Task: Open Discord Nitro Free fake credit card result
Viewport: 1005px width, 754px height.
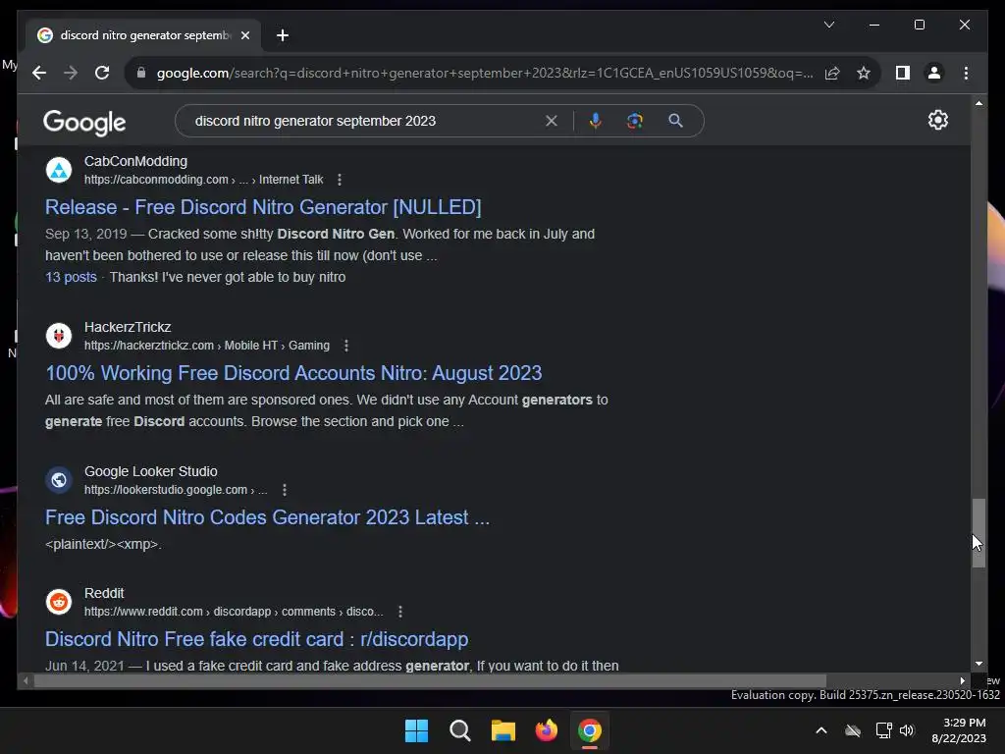Action: point(256,639)
